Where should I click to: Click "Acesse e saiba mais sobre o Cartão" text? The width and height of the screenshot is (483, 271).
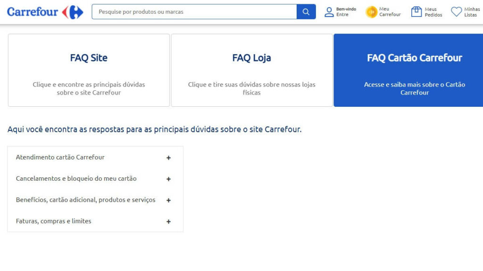[415, 85]
